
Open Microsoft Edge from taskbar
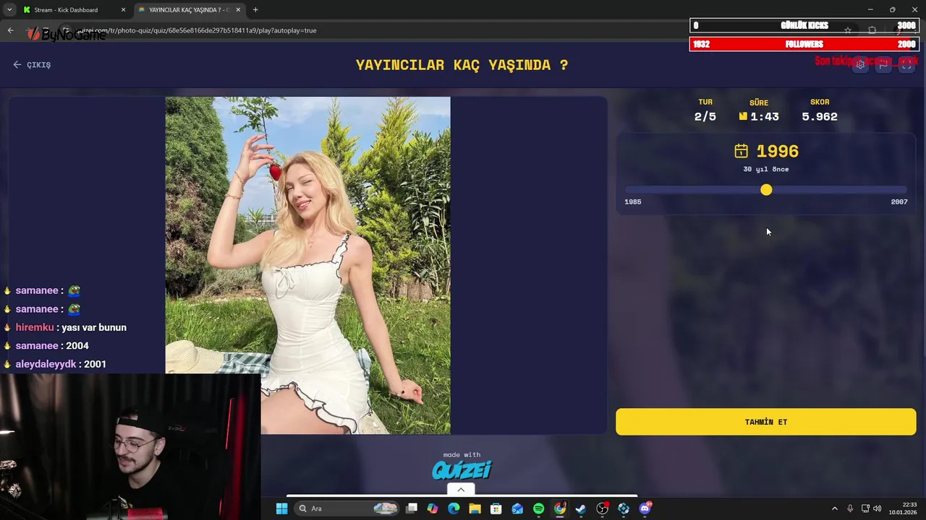click(454, 508)
